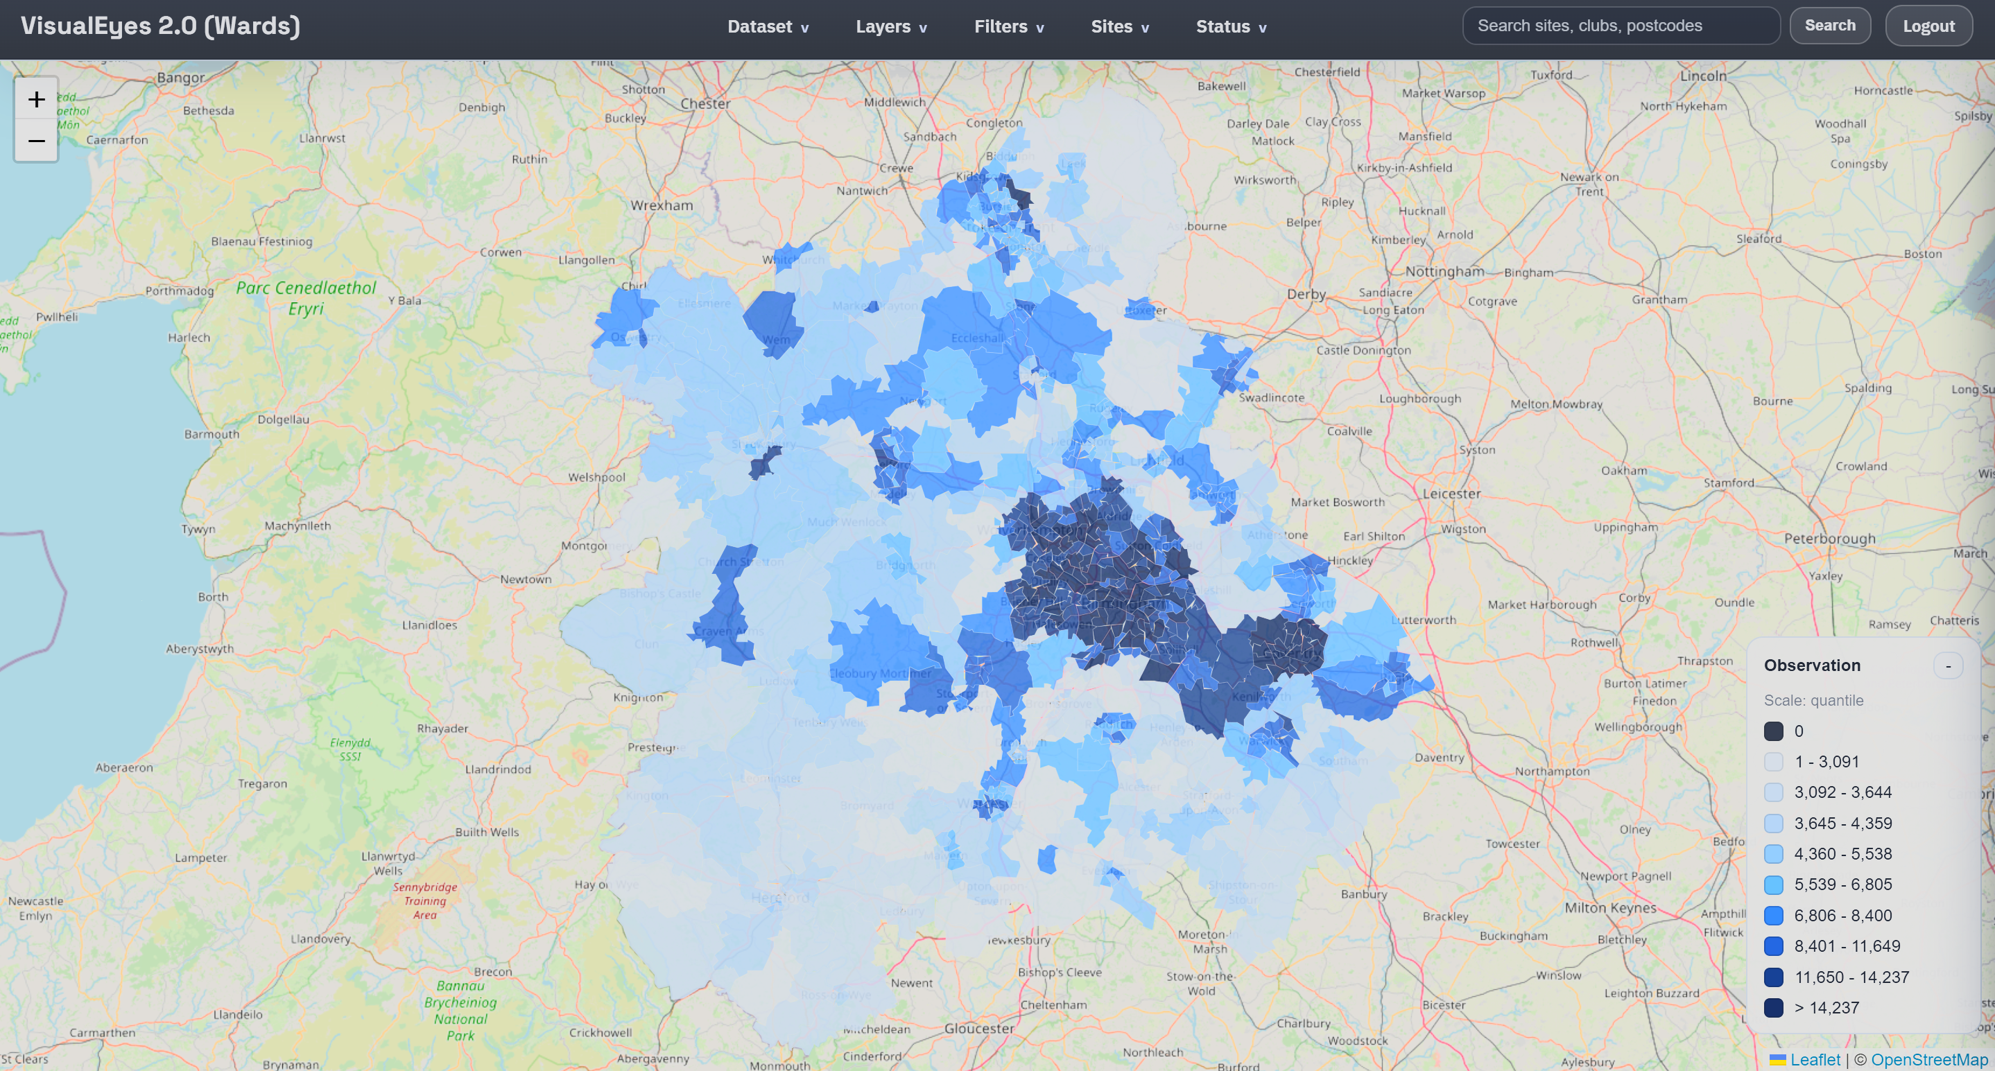The width and height of the screenshot is (1995, 1071).
Task: Open the Dataset dropdown
Action: pyautogui.click(x=768, y=26)
